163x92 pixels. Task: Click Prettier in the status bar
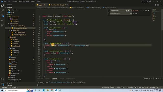pyautogui.click(x=153, y=87)
